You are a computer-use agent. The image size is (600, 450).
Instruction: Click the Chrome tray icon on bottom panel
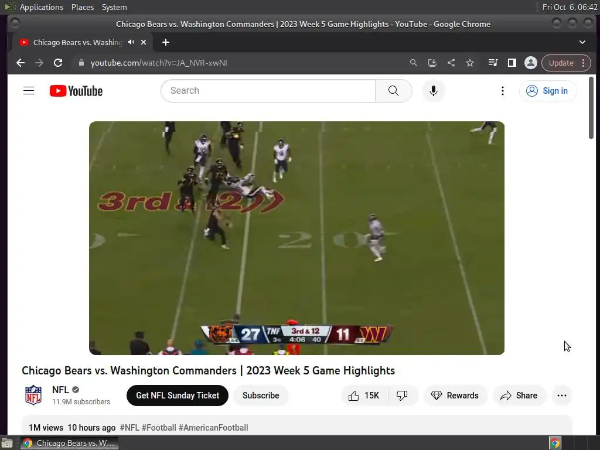coord(555,443)
